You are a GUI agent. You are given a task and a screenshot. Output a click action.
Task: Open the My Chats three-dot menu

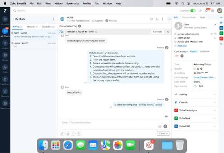click(54, 19)
